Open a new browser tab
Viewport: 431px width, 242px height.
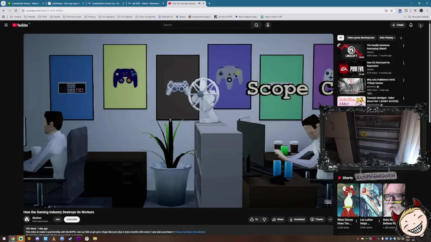click(x=209, y=3)
